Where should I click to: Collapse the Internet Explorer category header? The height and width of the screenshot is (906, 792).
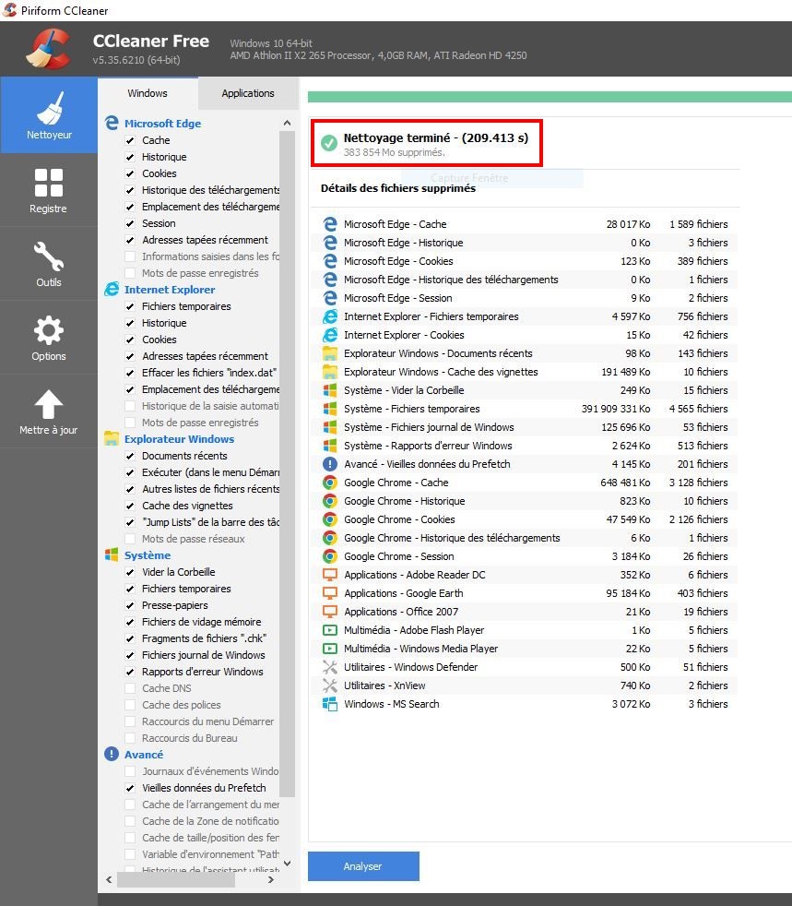tap(169, 290)
